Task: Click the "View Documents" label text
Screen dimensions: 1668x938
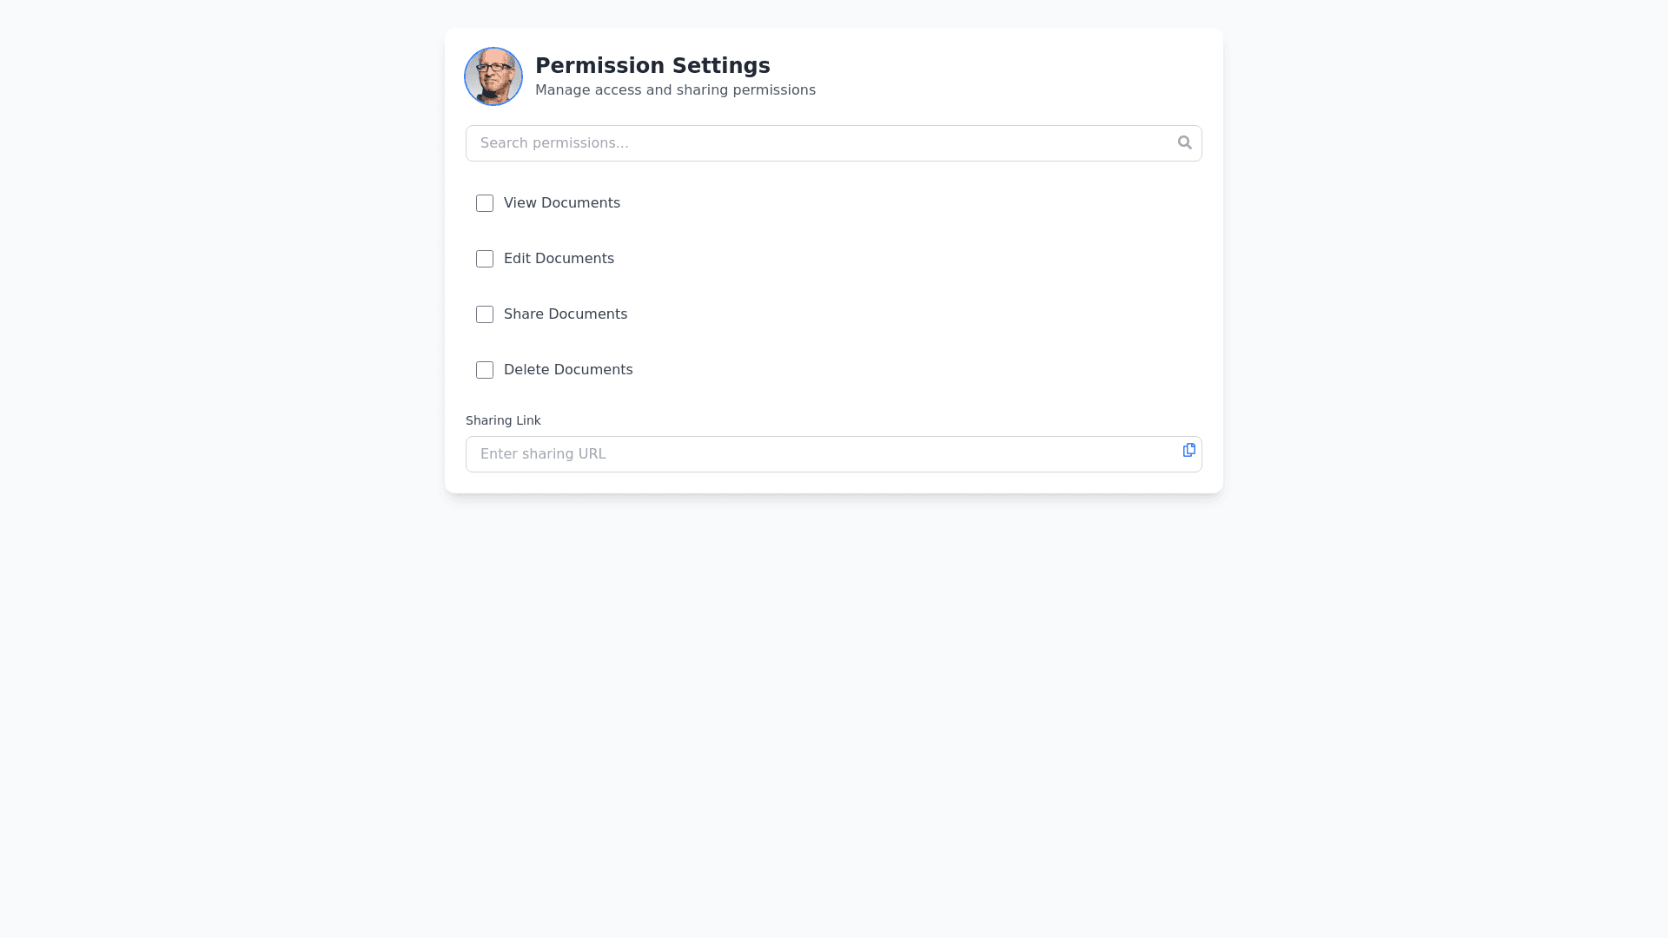Action: click(561, 203)
